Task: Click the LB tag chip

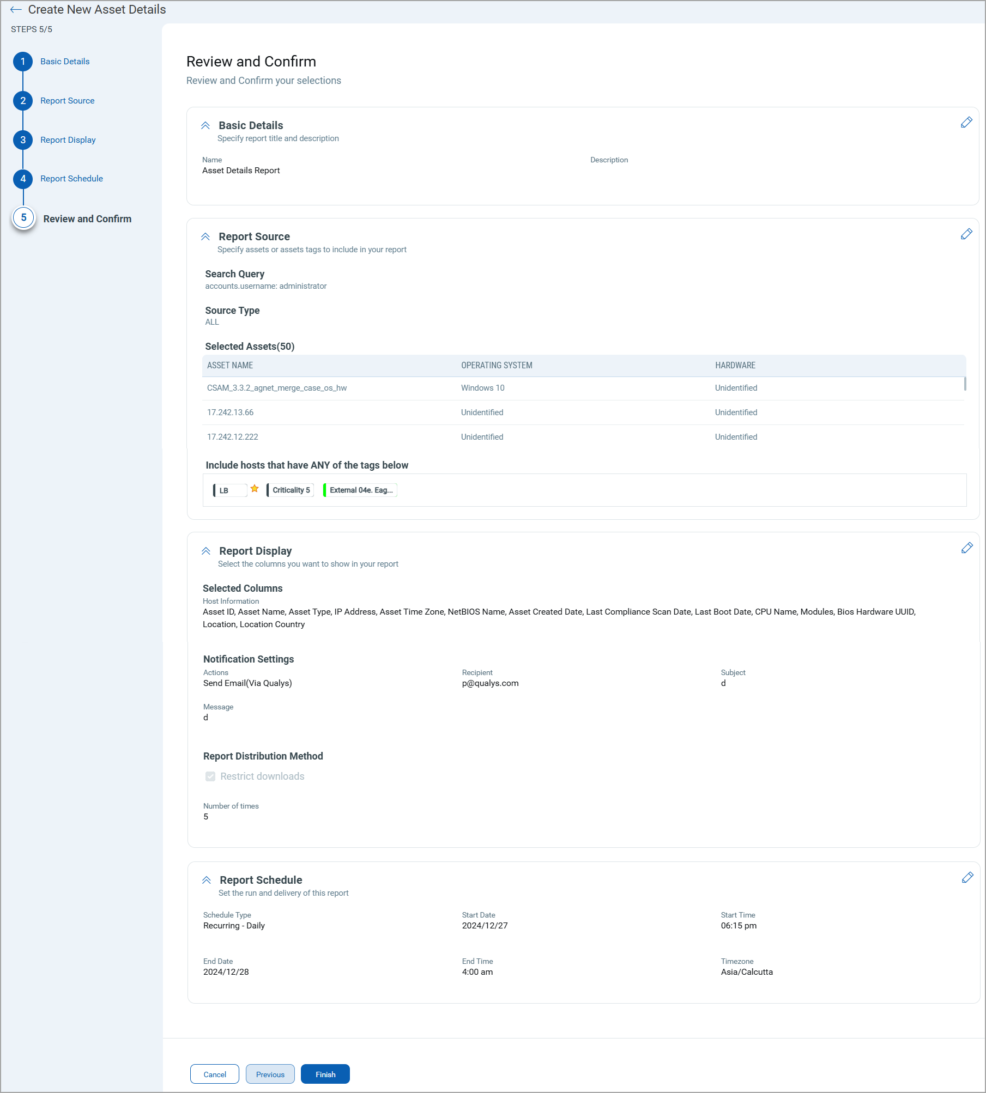Action: [230, 490]
